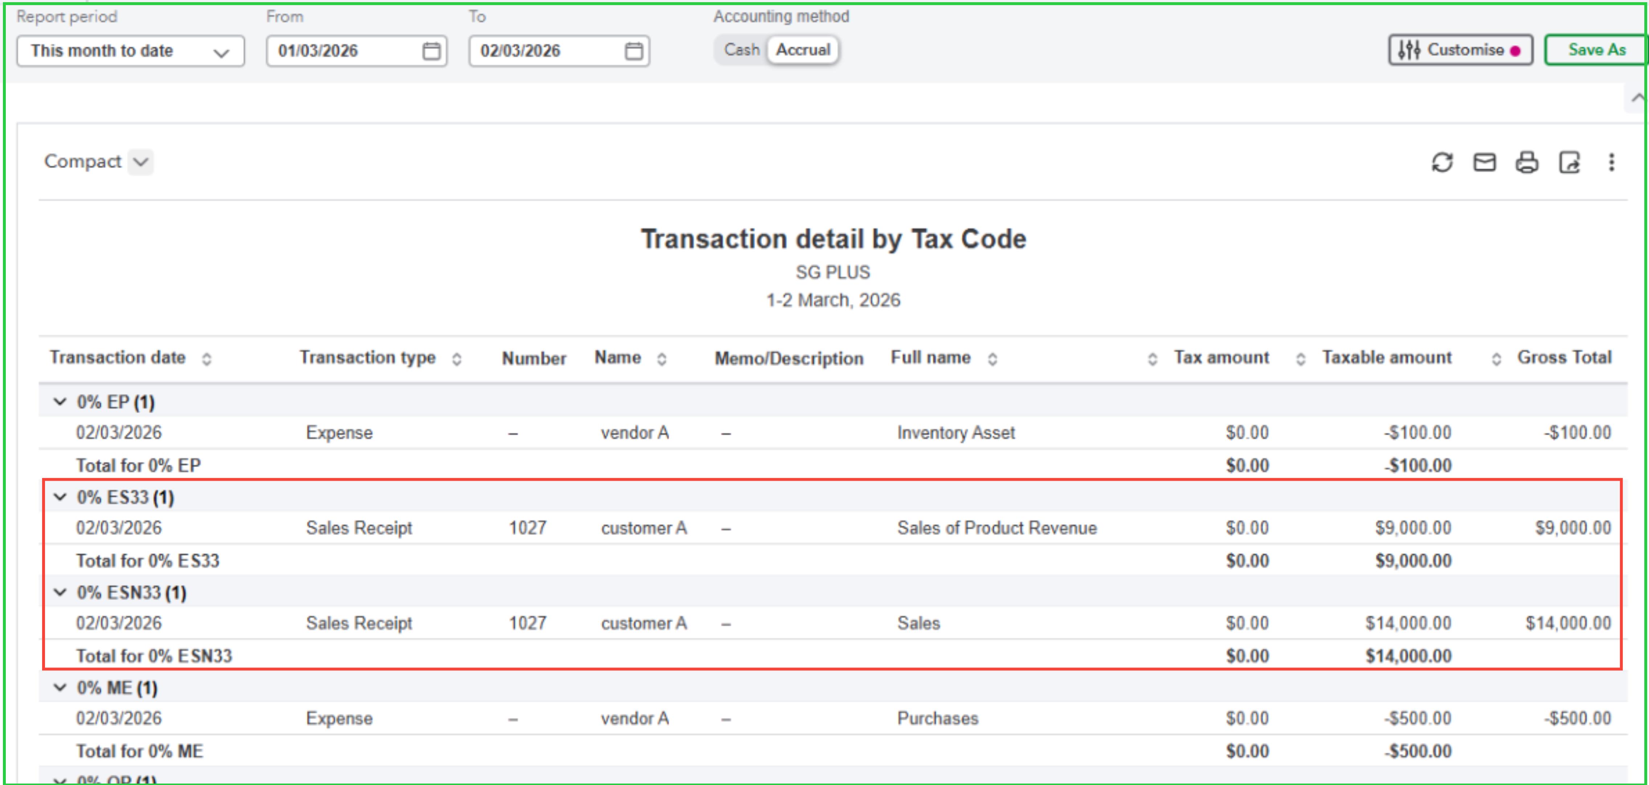Open the three-dot more options menu
The height and width of the screenshot is (785, 1649).
coord(1611,163)
